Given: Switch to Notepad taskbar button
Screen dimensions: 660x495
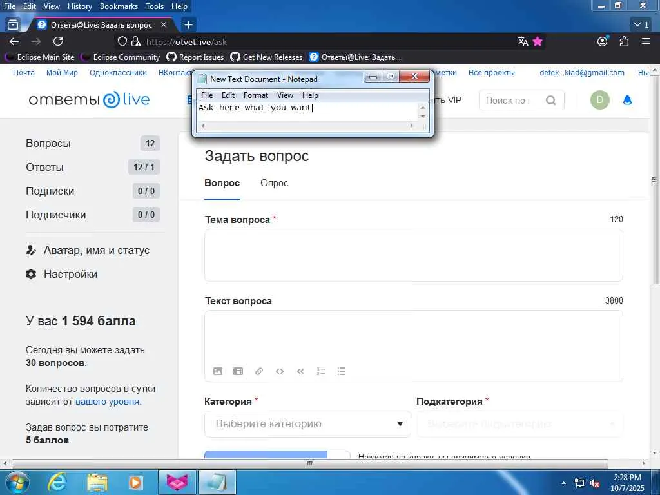Looking at the screenshot, I should click(x=217, y=482).
